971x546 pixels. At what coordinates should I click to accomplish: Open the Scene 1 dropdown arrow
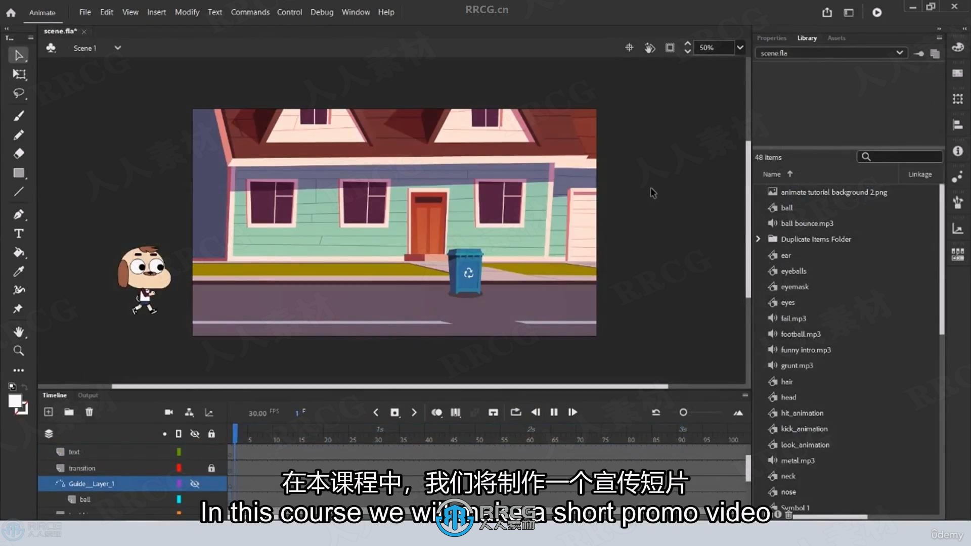[x=118, y=48]
